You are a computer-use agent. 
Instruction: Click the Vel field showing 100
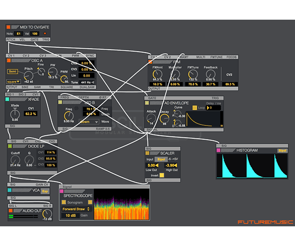click(x=34, y=33)
